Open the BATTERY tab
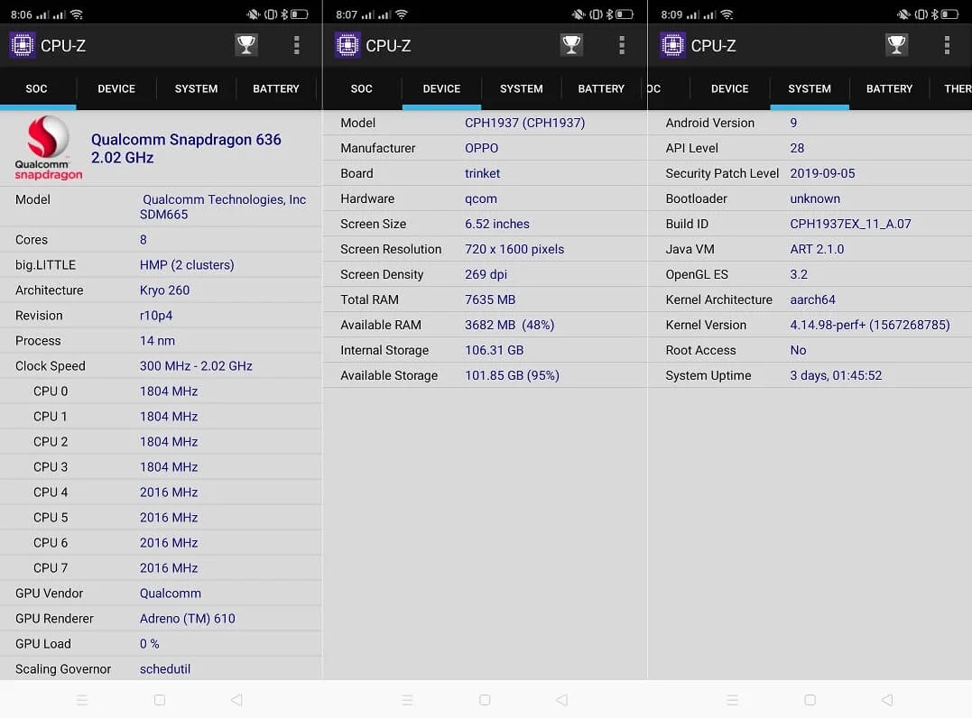The image size is (972, 718). (x=276, y=88)
